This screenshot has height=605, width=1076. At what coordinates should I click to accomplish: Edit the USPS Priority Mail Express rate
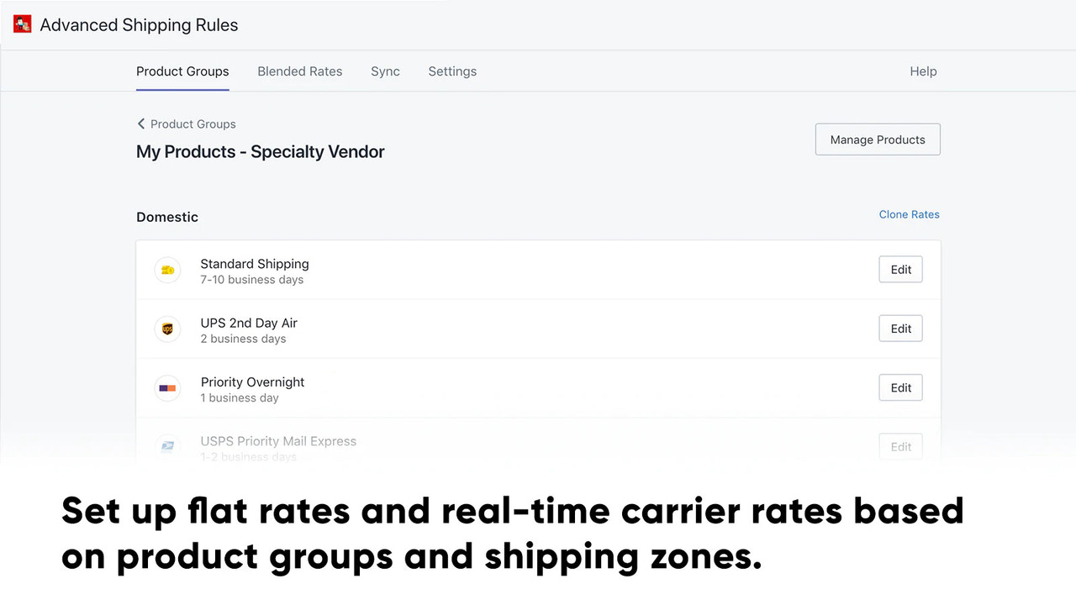click(900, 446)
